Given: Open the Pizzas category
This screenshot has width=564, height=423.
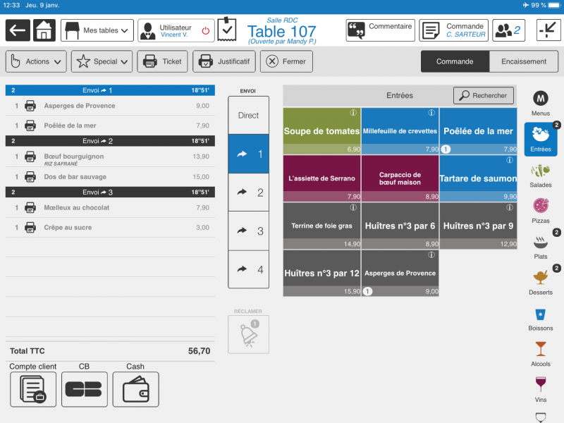Looking at the screenshot, I should tap(541, 210).
